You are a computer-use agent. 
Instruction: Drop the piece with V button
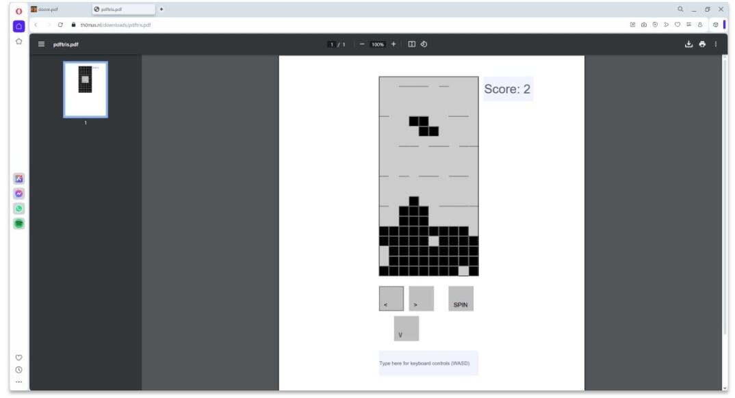407,329
